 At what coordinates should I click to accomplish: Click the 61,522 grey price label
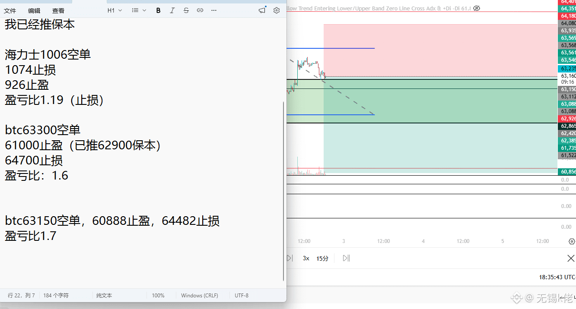click(x=567, y=155)
